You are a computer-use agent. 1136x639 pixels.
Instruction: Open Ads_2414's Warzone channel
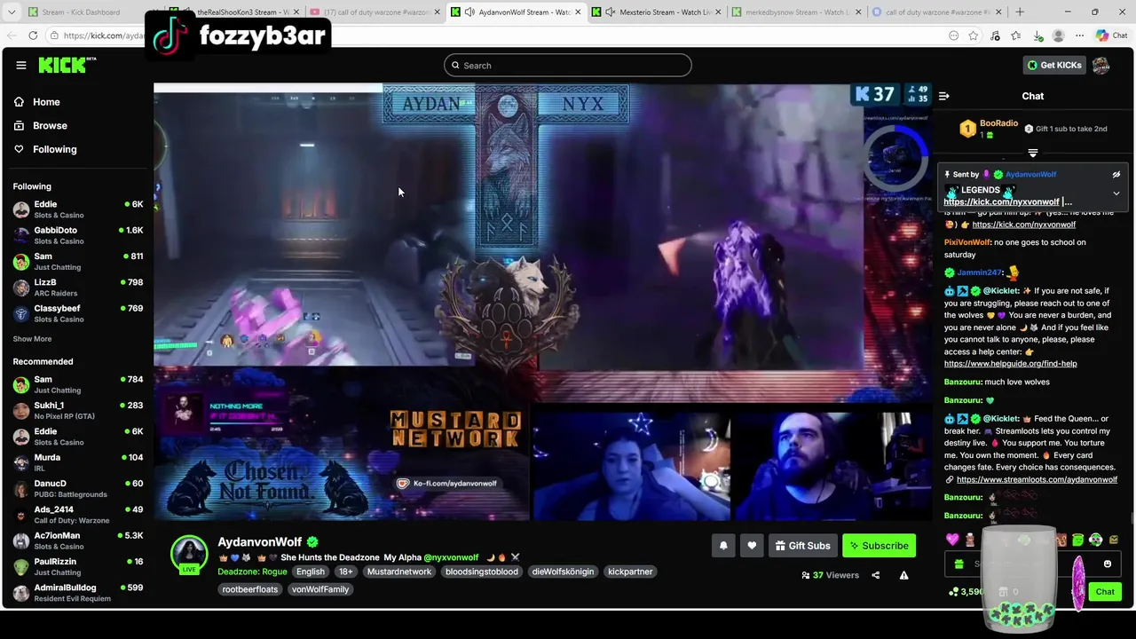pyautogui.click(x=78, y=515)
